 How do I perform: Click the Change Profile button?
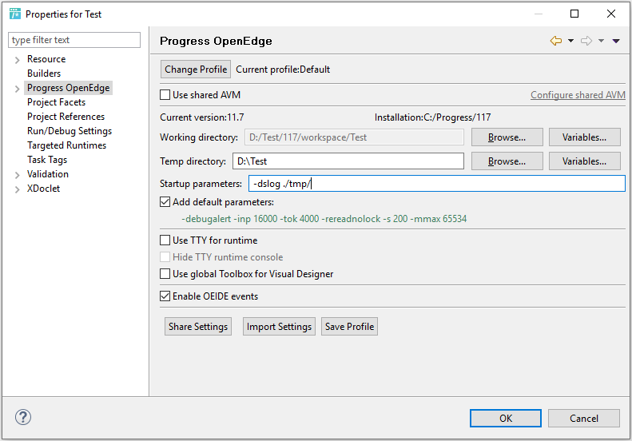pos(196,70)
